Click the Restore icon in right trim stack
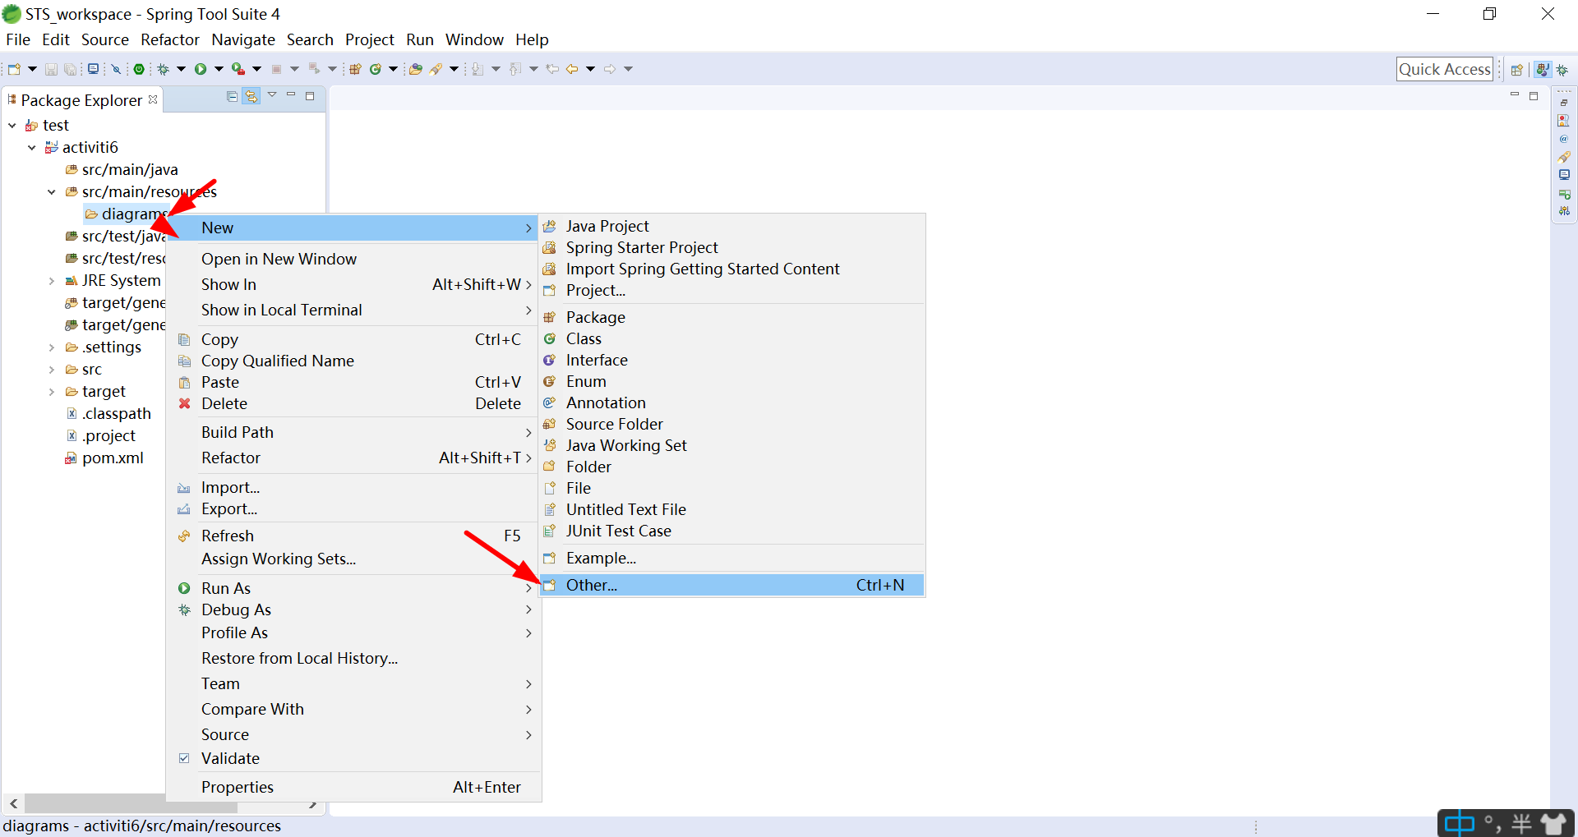This screenshot has height=837, width=1578. coord(1564,103)
